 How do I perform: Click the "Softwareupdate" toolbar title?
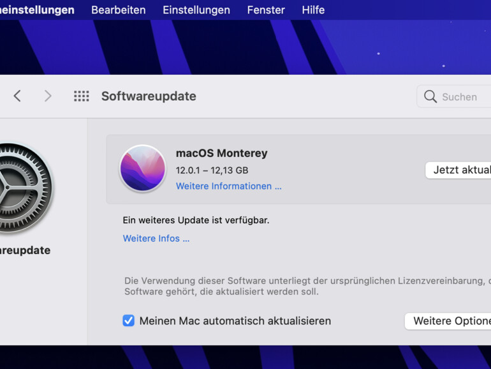click(x=149, y=96)
